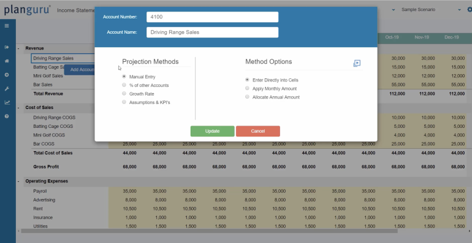This screenshot has height=243, width=472.
Task: Select the Mini Golf Sales account
Action: coord(48,76)
